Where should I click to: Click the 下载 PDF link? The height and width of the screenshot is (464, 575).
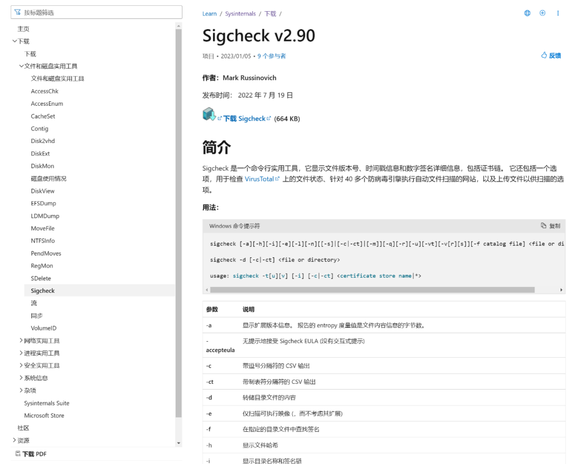(31, 454)
